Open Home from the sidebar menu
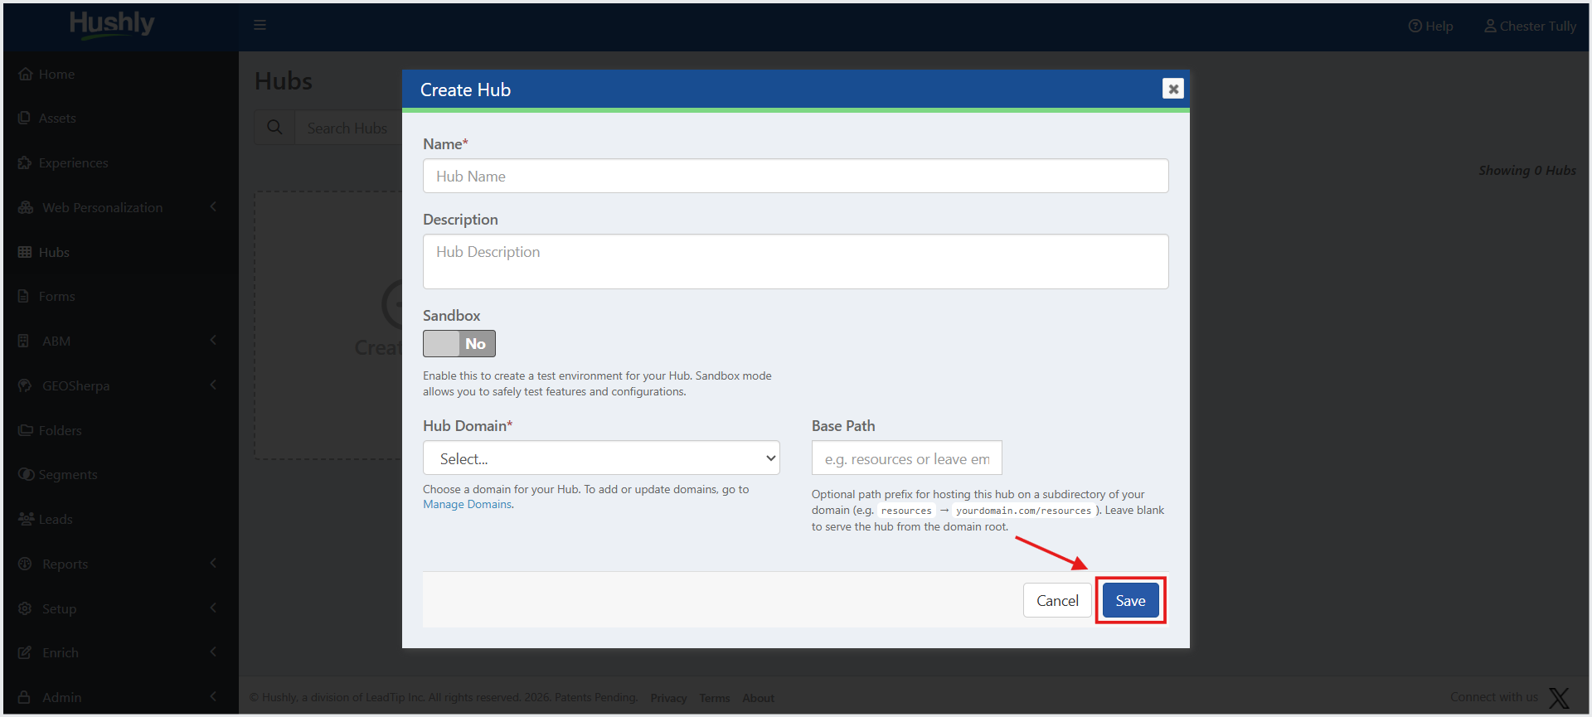The height and width of the screenshot is (717, 1592). pyautogui.click(x=56, y=74)
